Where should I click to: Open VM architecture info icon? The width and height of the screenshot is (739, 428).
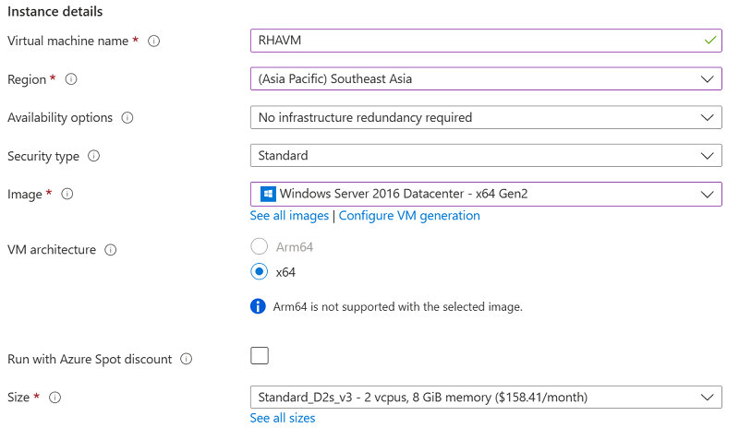(x=111, y=250)
